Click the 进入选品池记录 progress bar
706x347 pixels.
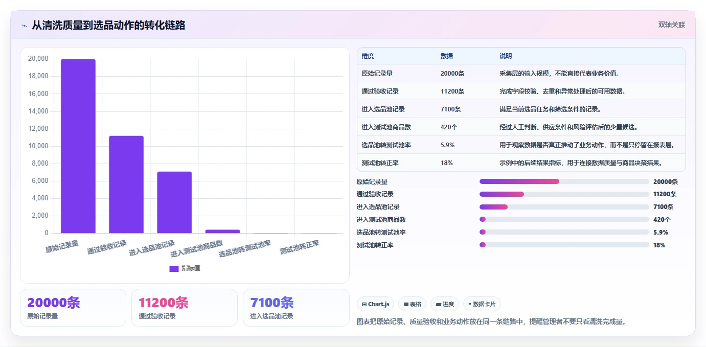pyautogui.click(x=564, y=207)
